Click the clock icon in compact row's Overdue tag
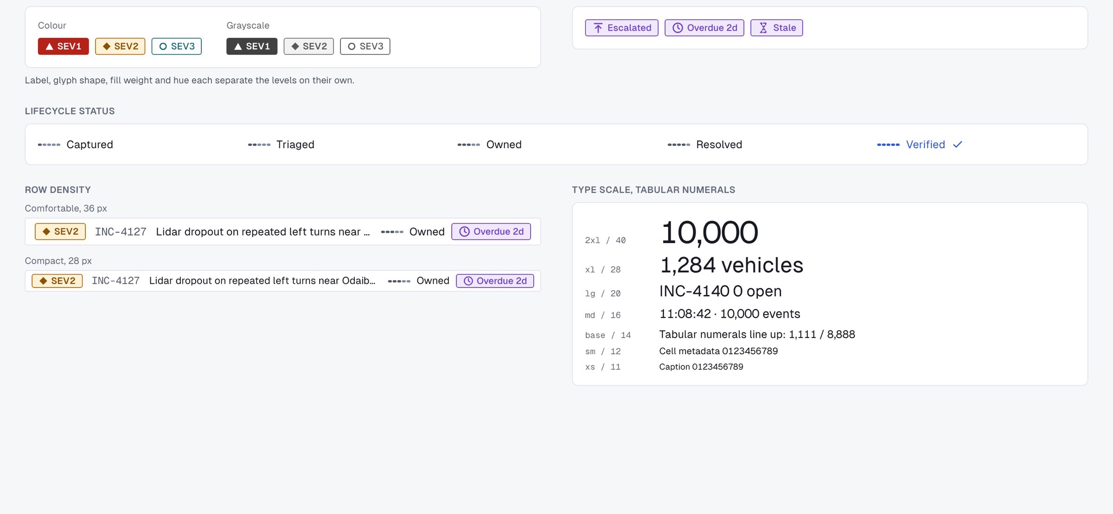 (x=468, y=281)
